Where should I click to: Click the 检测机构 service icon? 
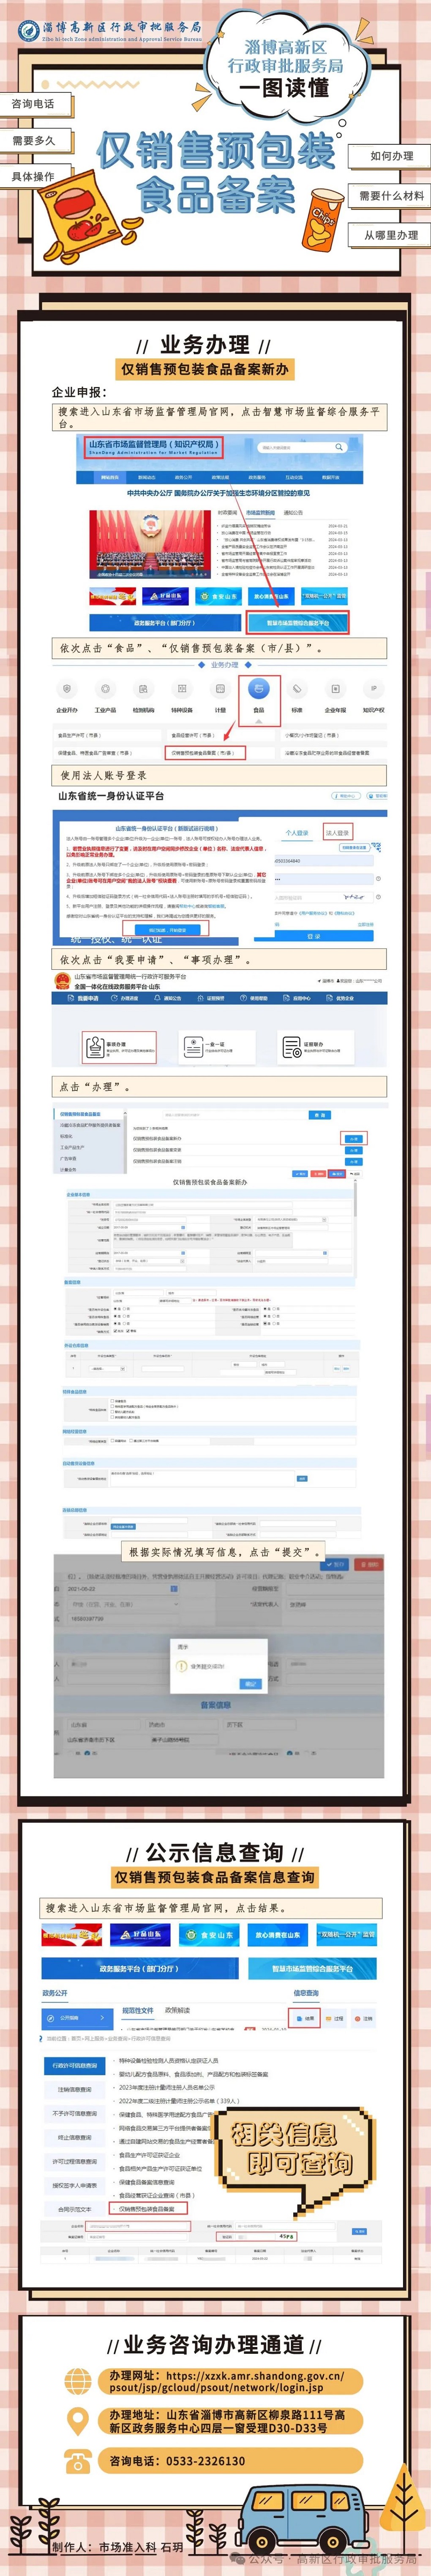[x=144, y=689]
